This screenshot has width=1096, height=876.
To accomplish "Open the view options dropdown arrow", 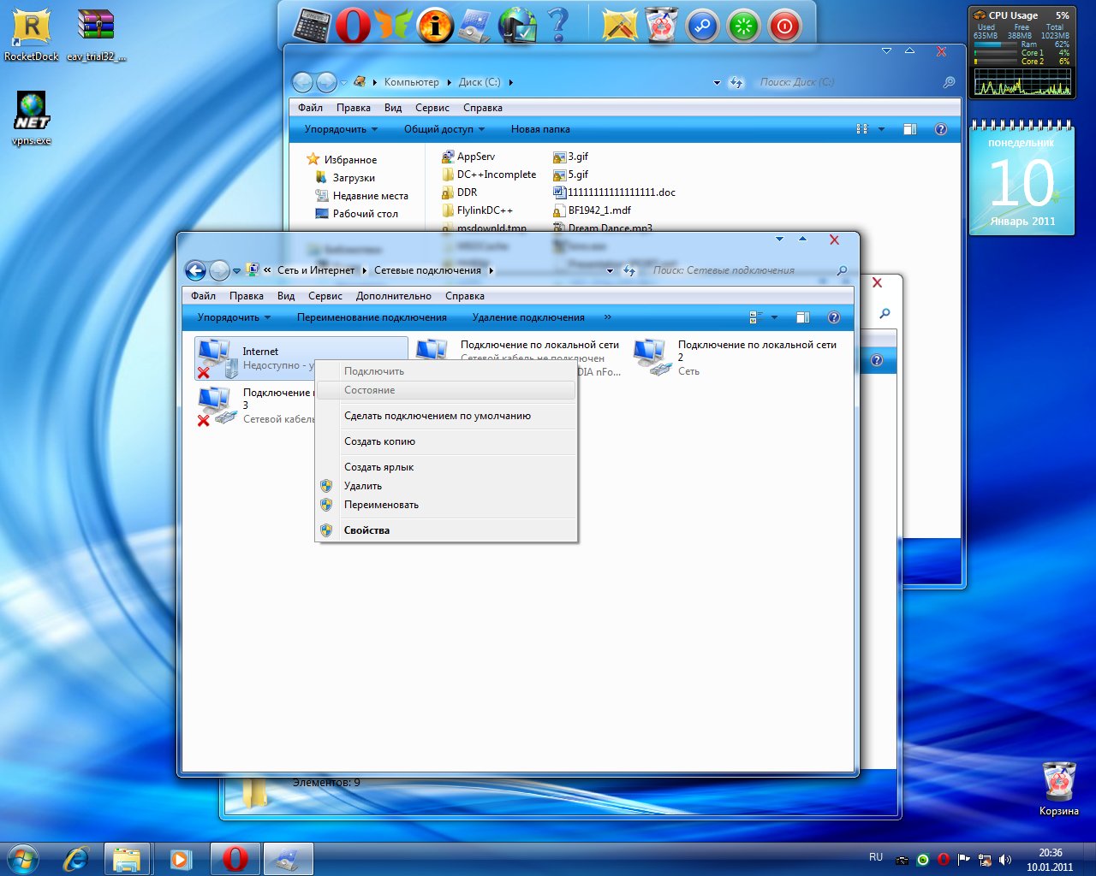I will (x=774, y=317).
